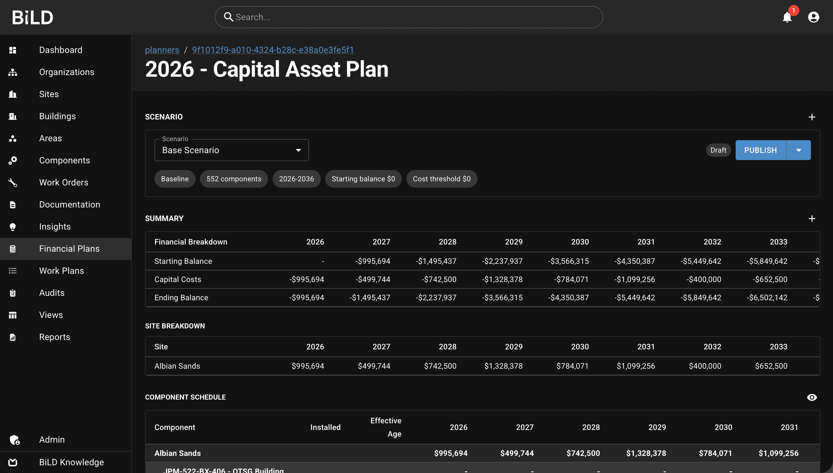Select the Ending Balance row label
Screen dimensions: 833x473
(181, 297)
